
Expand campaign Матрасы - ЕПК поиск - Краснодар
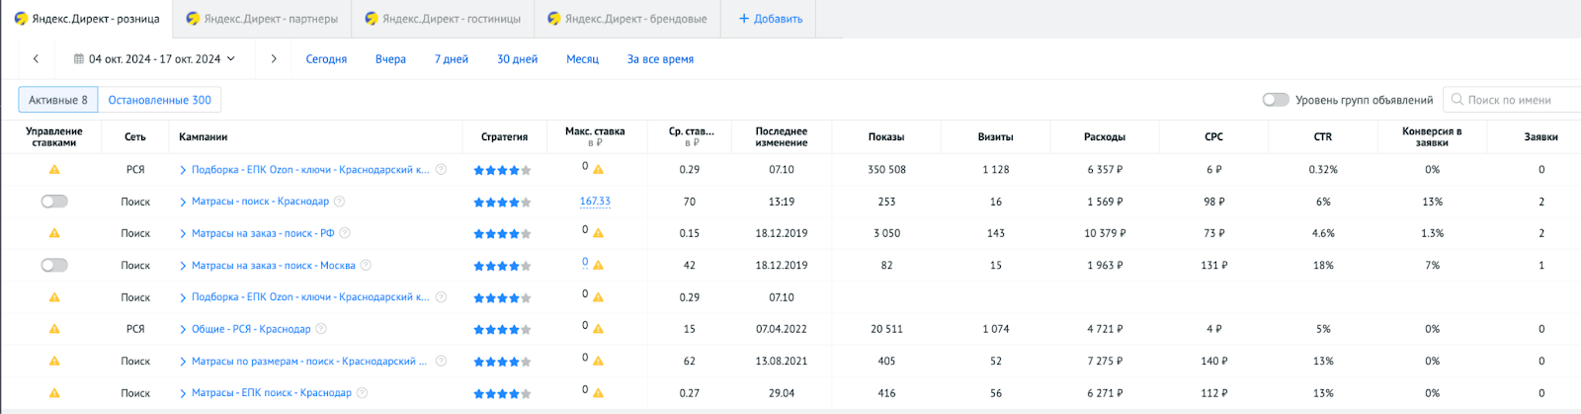point(184,393)
